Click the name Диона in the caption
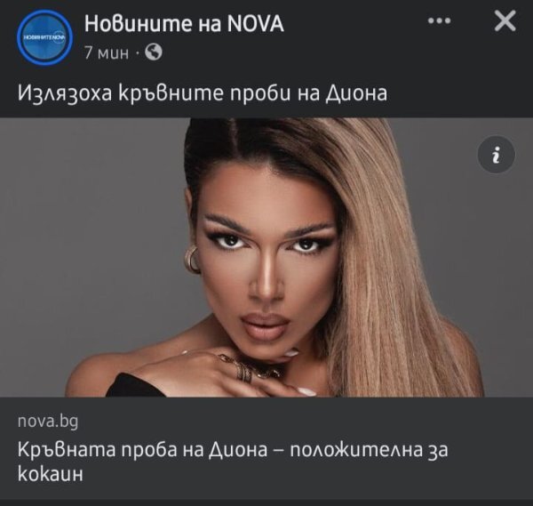The width and height of the screenshot is (533, 506). click(356, 93)
